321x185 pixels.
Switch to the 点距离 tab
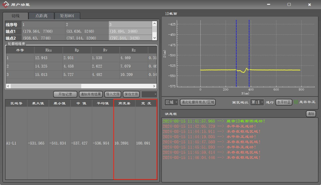tap(42, 16)
